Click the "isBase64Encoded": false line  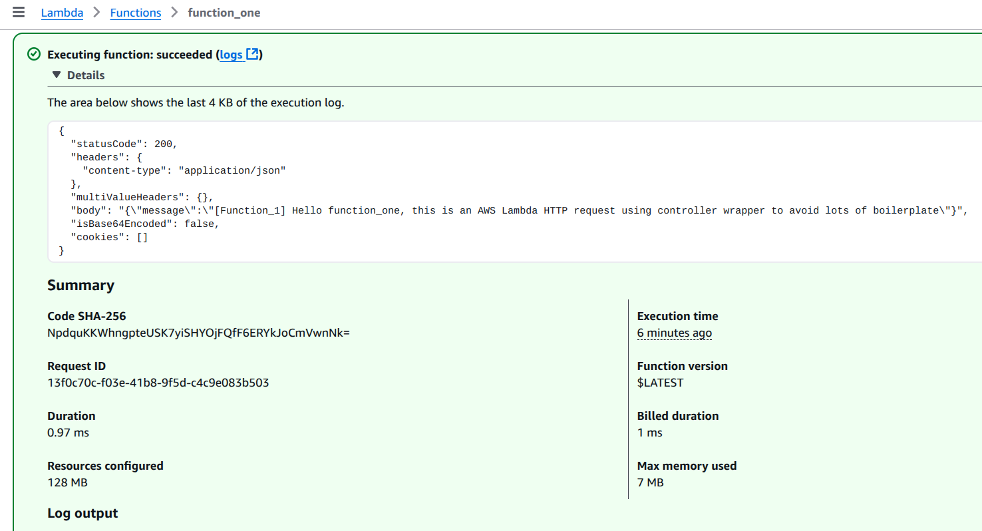click(x=145, y=224)
